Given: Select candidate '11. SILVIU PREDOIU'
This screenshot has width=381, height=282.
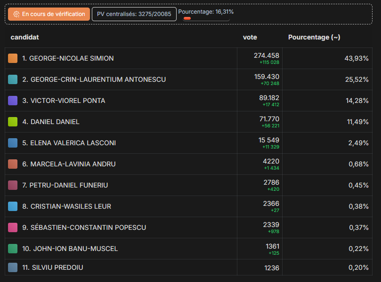Looking at the screenshot, I should 52,267.
